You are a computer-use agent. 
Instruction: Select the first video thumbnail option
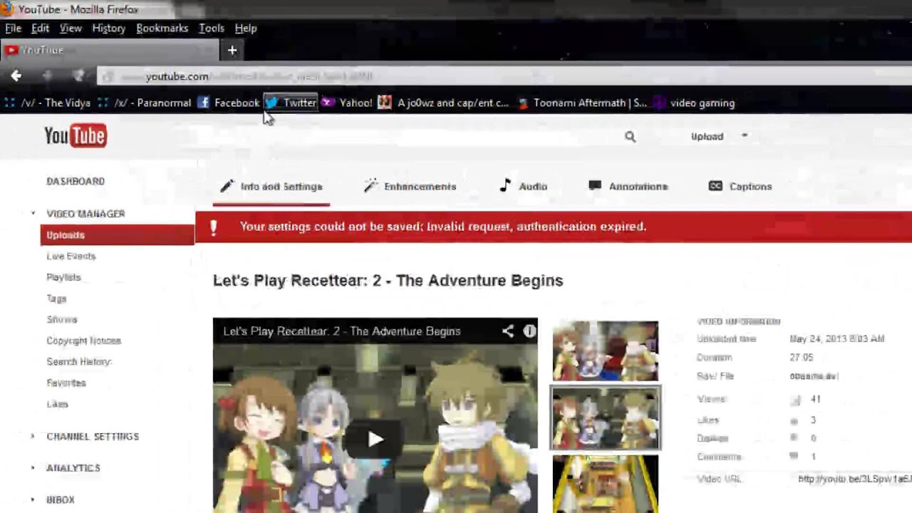[x=606, y=351]
